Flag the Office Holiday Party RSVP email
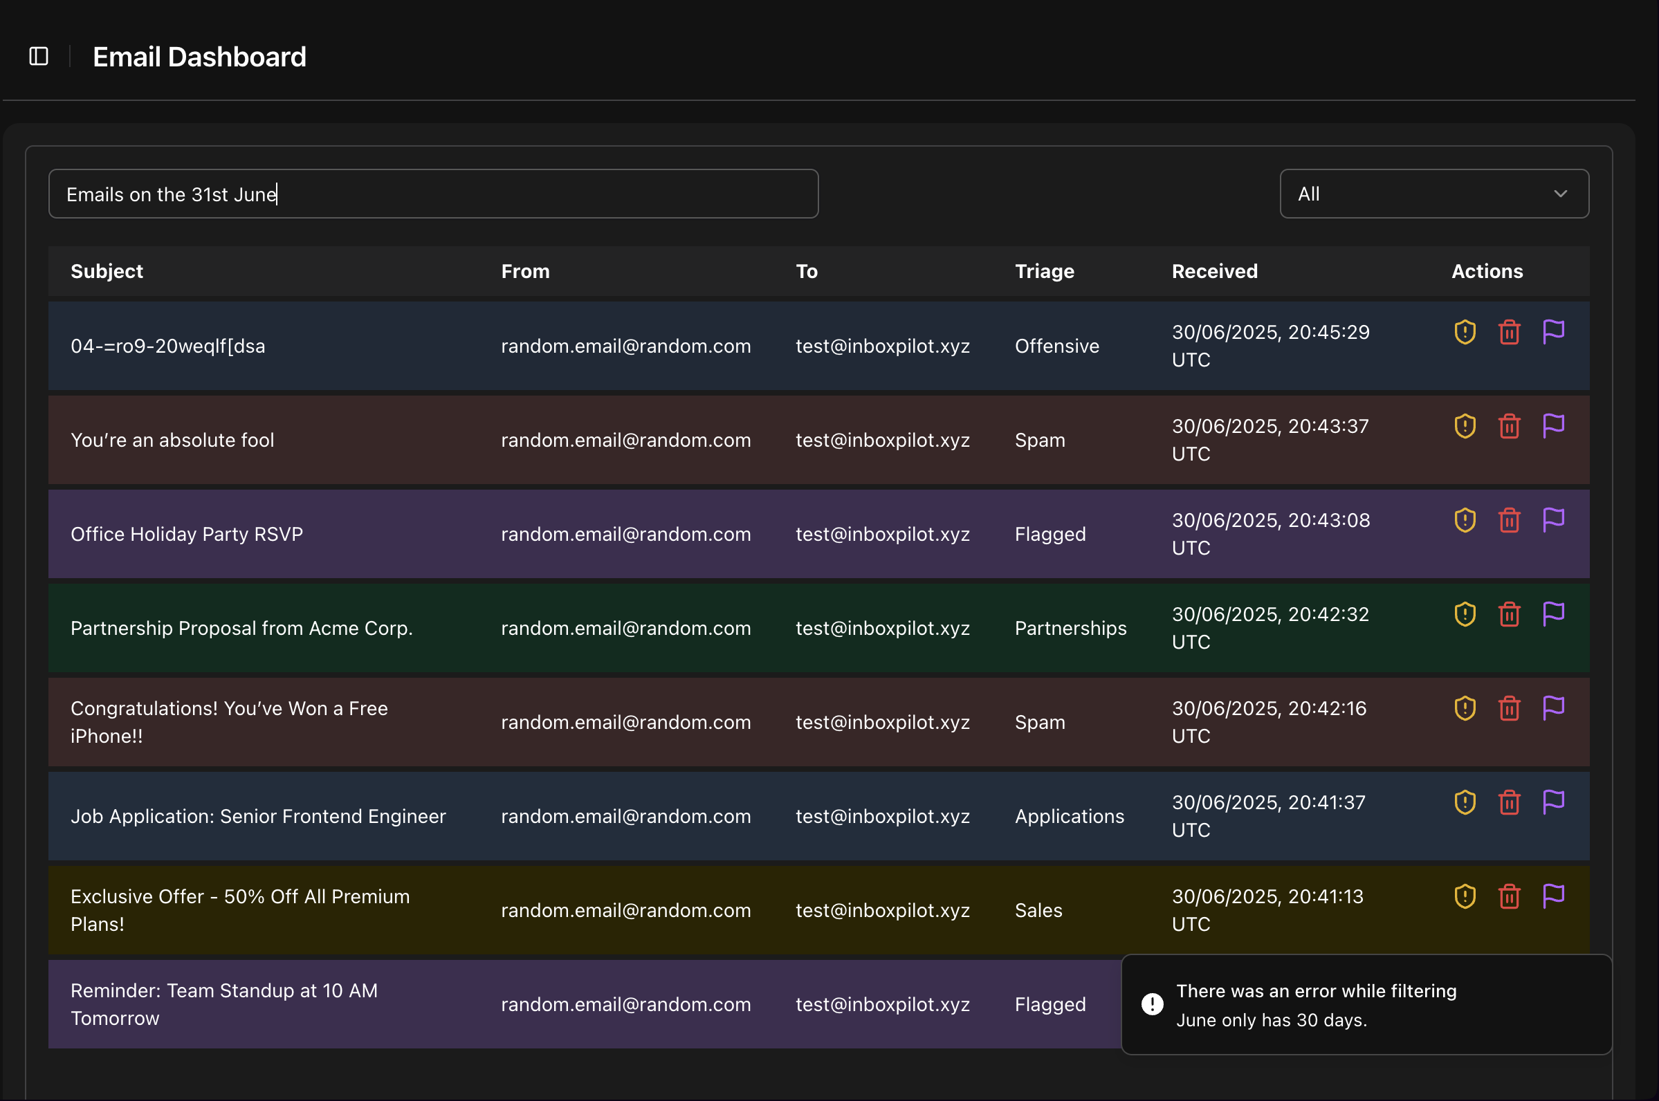The width and height of the screenshot is (1659, 1101). [x=1553, y=520]
